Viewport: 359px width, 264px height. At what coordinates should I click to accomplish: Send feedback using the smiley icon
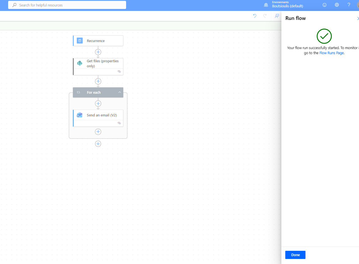pos(325,5)
